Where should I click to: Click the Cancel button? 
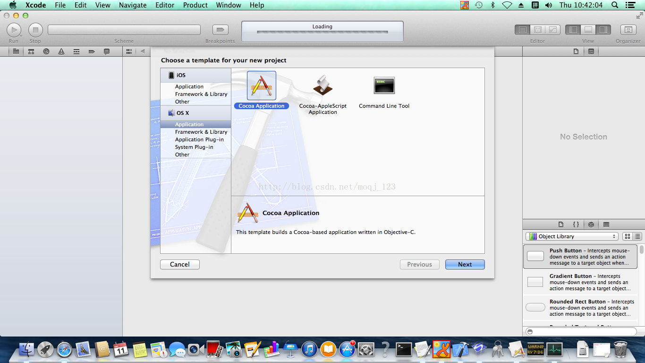click(180, 264)
